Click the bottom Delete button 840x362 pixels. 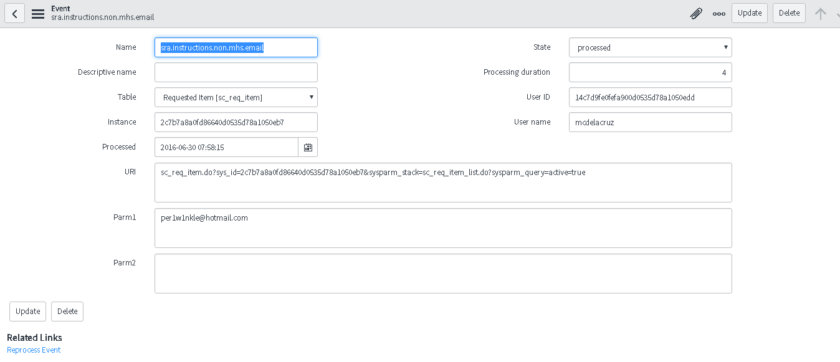coord(67,312)
